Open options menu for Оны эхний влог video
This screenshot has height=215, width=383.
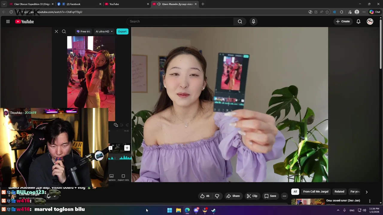[x=370, y=201]
